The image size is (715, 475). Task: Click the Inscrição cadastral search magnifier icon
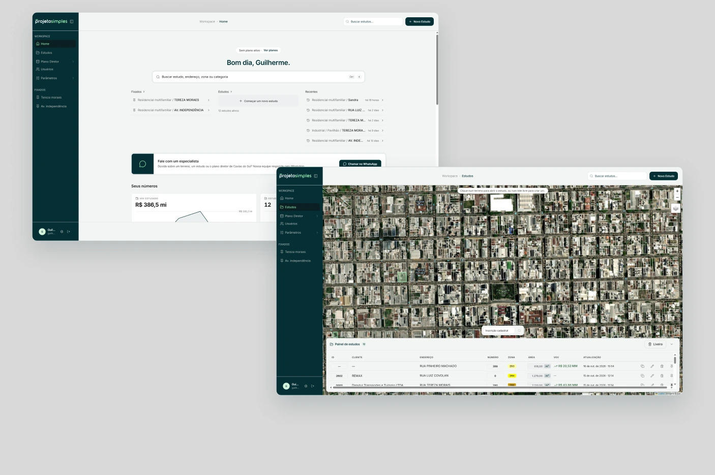pyautogui.click(x=519, y=331)
